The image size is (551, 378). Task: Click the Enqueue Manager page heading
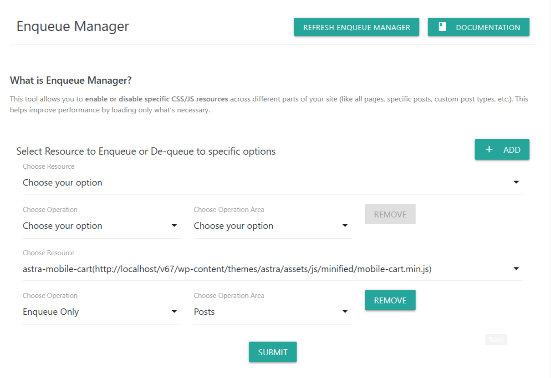coord(73,26)
